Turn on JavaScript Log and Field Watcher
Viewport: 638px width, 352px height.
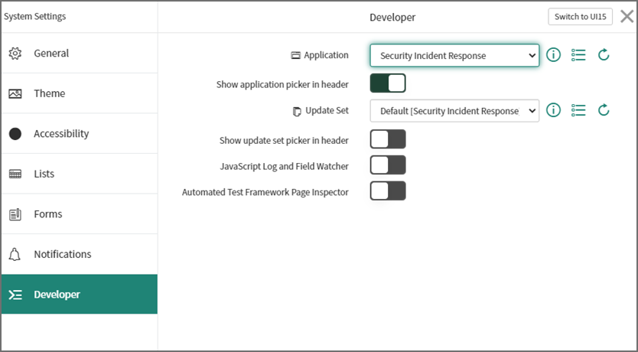click(x=388, y=165)
